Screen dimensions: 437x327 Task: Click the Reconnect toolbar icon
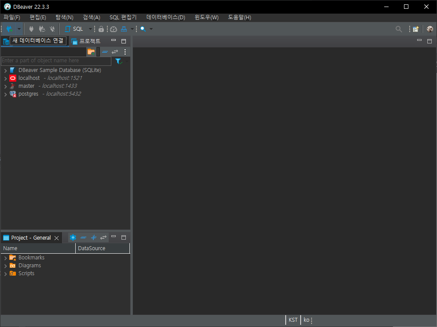(42, 29)
